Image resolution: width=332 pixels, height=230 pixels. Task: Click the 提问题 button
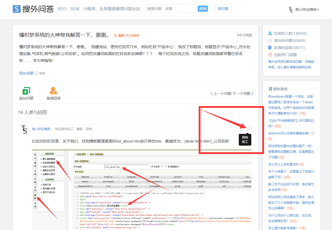tap(223, 9)
